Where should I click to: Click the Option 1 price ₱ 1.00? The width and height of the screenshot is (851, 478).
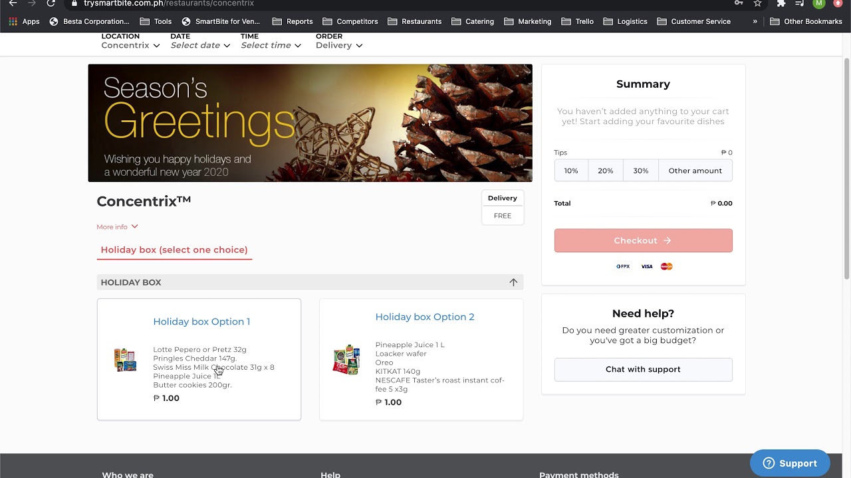coord(166,398)
